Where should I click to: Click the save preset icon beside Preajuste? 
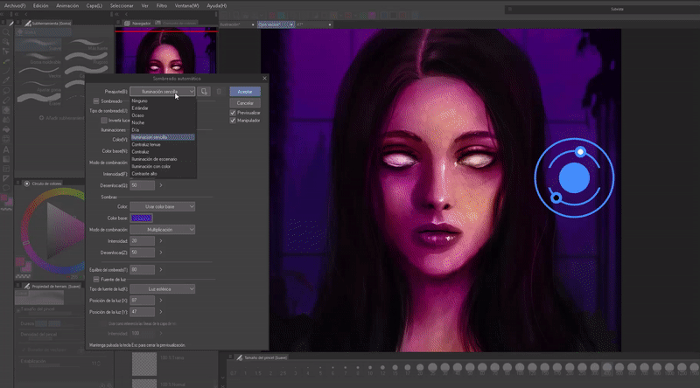(x=205, y=91)
